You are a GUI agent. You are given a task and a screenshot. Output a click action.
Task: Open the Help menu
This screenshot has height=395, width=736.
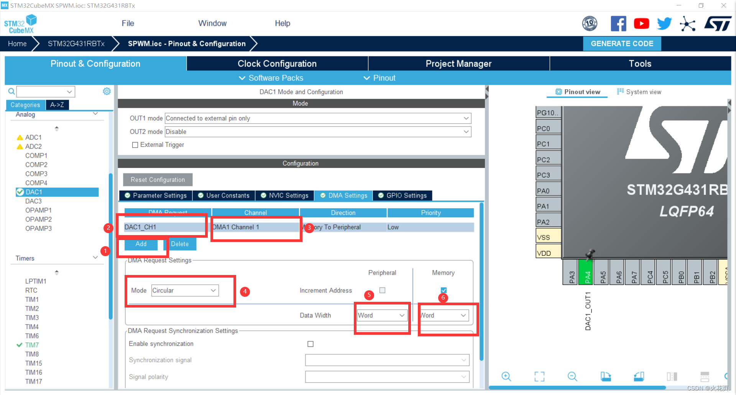pyautogui.click(x=283, y=23)
